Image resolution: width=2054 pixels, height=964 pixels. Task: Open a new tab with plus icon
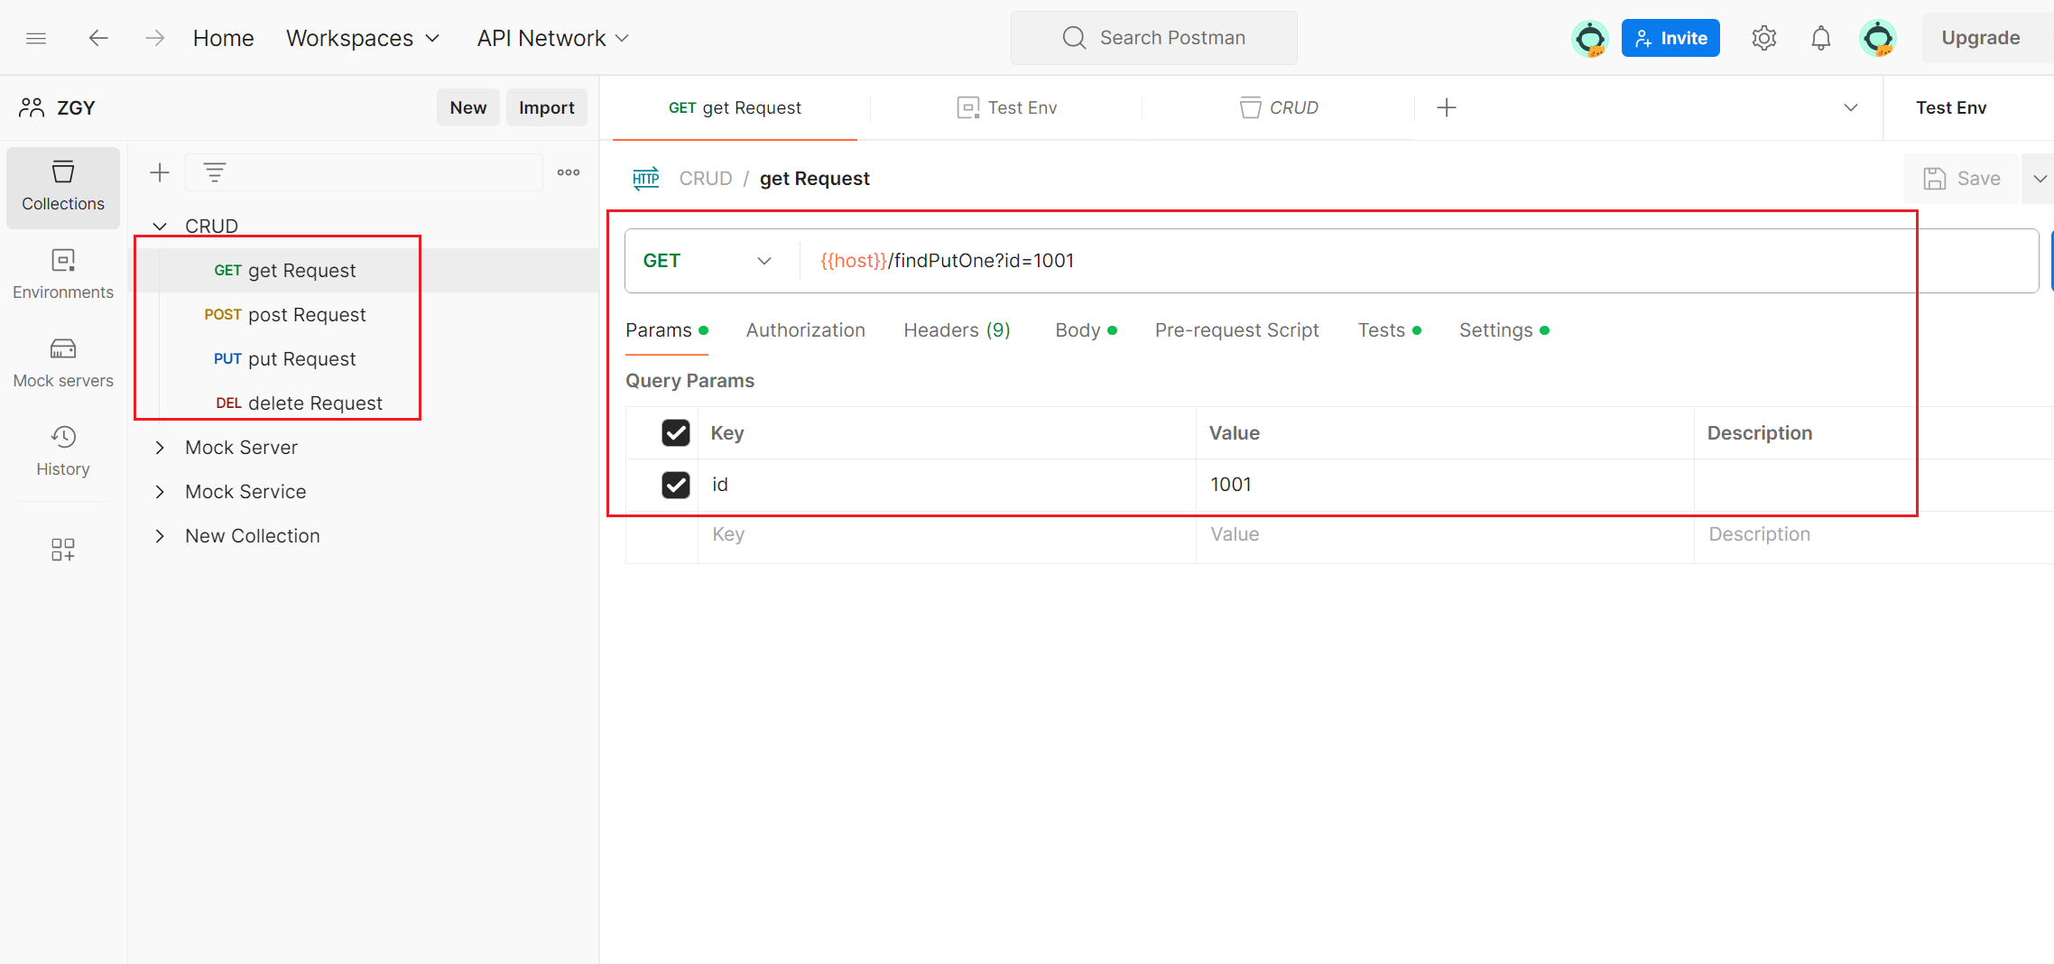(1447, 107)
